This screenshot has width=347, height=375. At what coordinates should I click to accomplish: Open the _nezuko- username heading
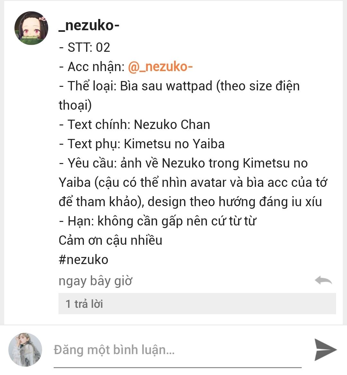coord(89,25)
